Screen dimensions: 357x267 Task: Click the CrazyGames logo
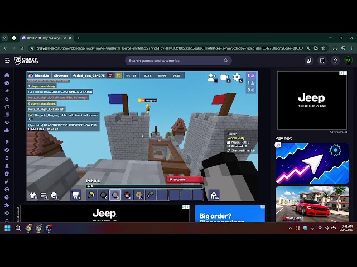pos(26,61)
